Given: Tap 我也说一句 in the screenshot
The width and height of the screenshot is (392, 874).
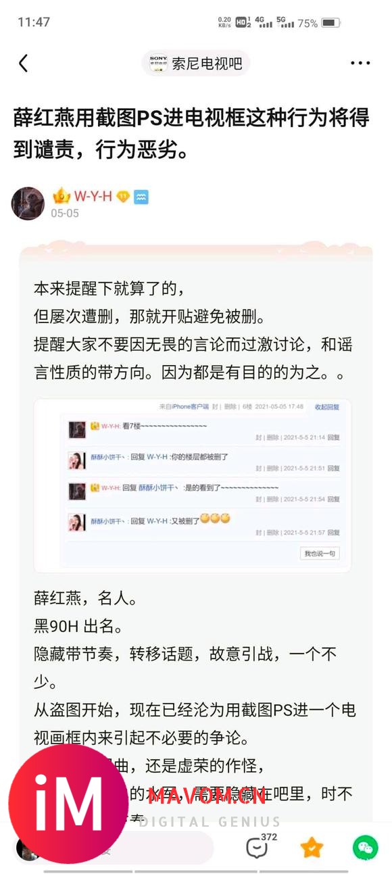Looking at the screenshot, I should [x=320, y=553].
